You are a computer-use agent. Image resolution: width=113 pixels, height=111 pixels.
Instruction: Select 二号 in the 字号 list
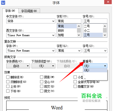(x=93, y=26)
